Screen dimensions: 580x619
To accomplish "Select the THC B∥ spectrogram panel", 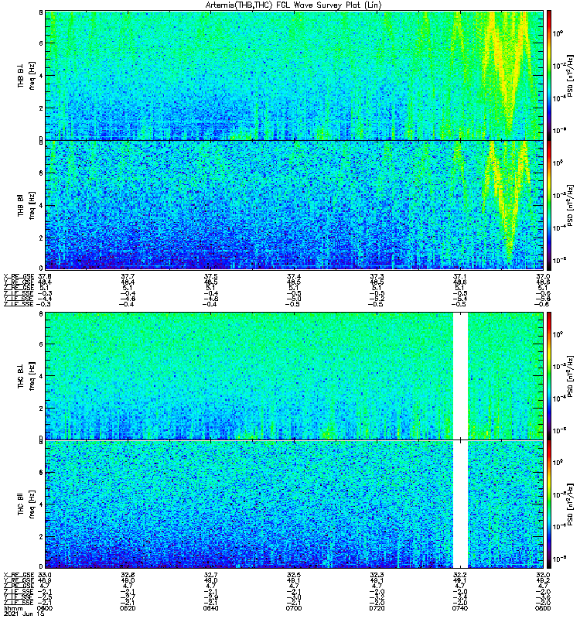I will click(295, 504).
